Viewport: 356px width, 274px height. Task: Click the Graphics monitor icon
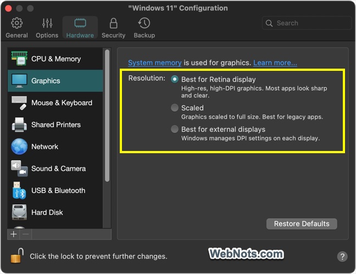(19, 81)
